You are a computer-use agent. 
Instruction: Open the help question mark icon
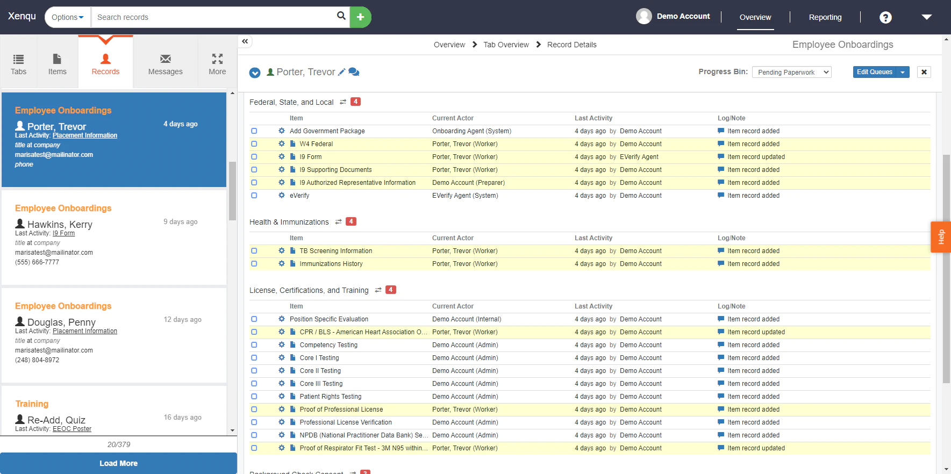885,18
